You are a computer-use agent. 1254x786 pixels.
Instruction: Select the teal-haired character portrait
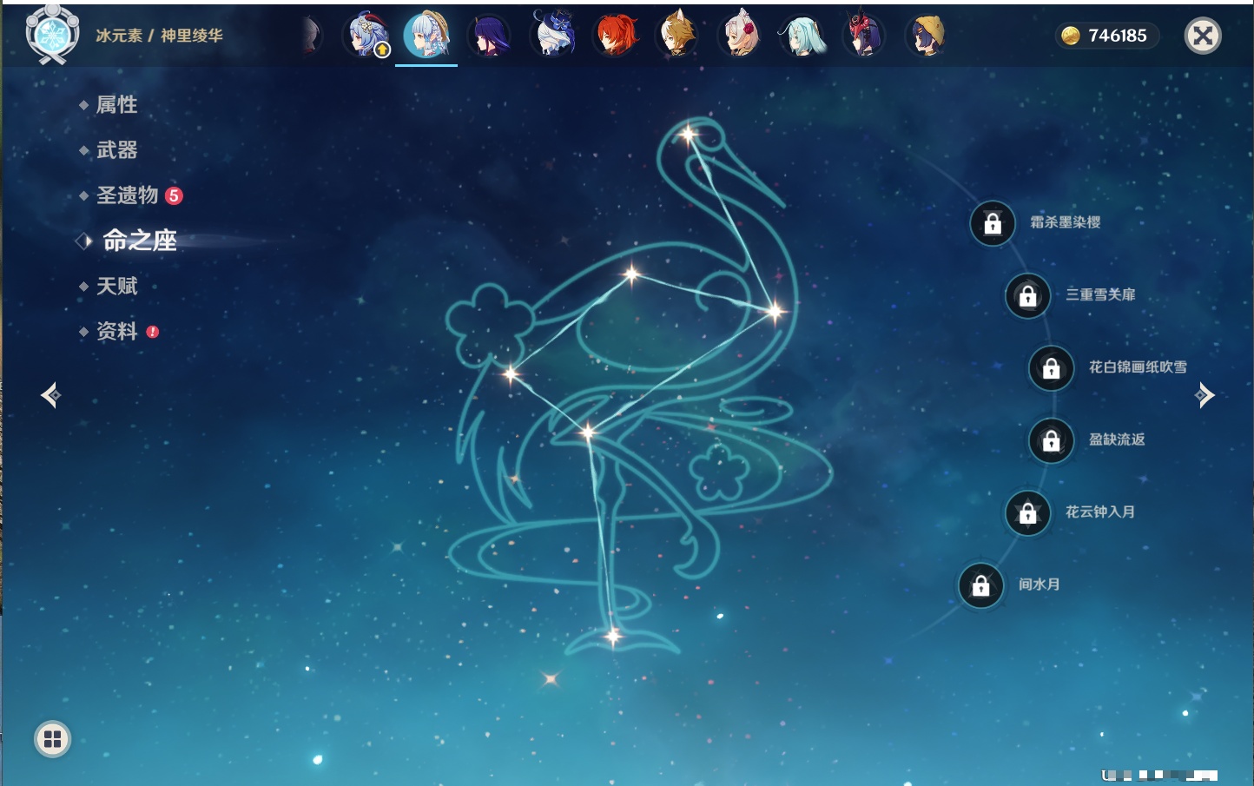(x=802, y=36)
